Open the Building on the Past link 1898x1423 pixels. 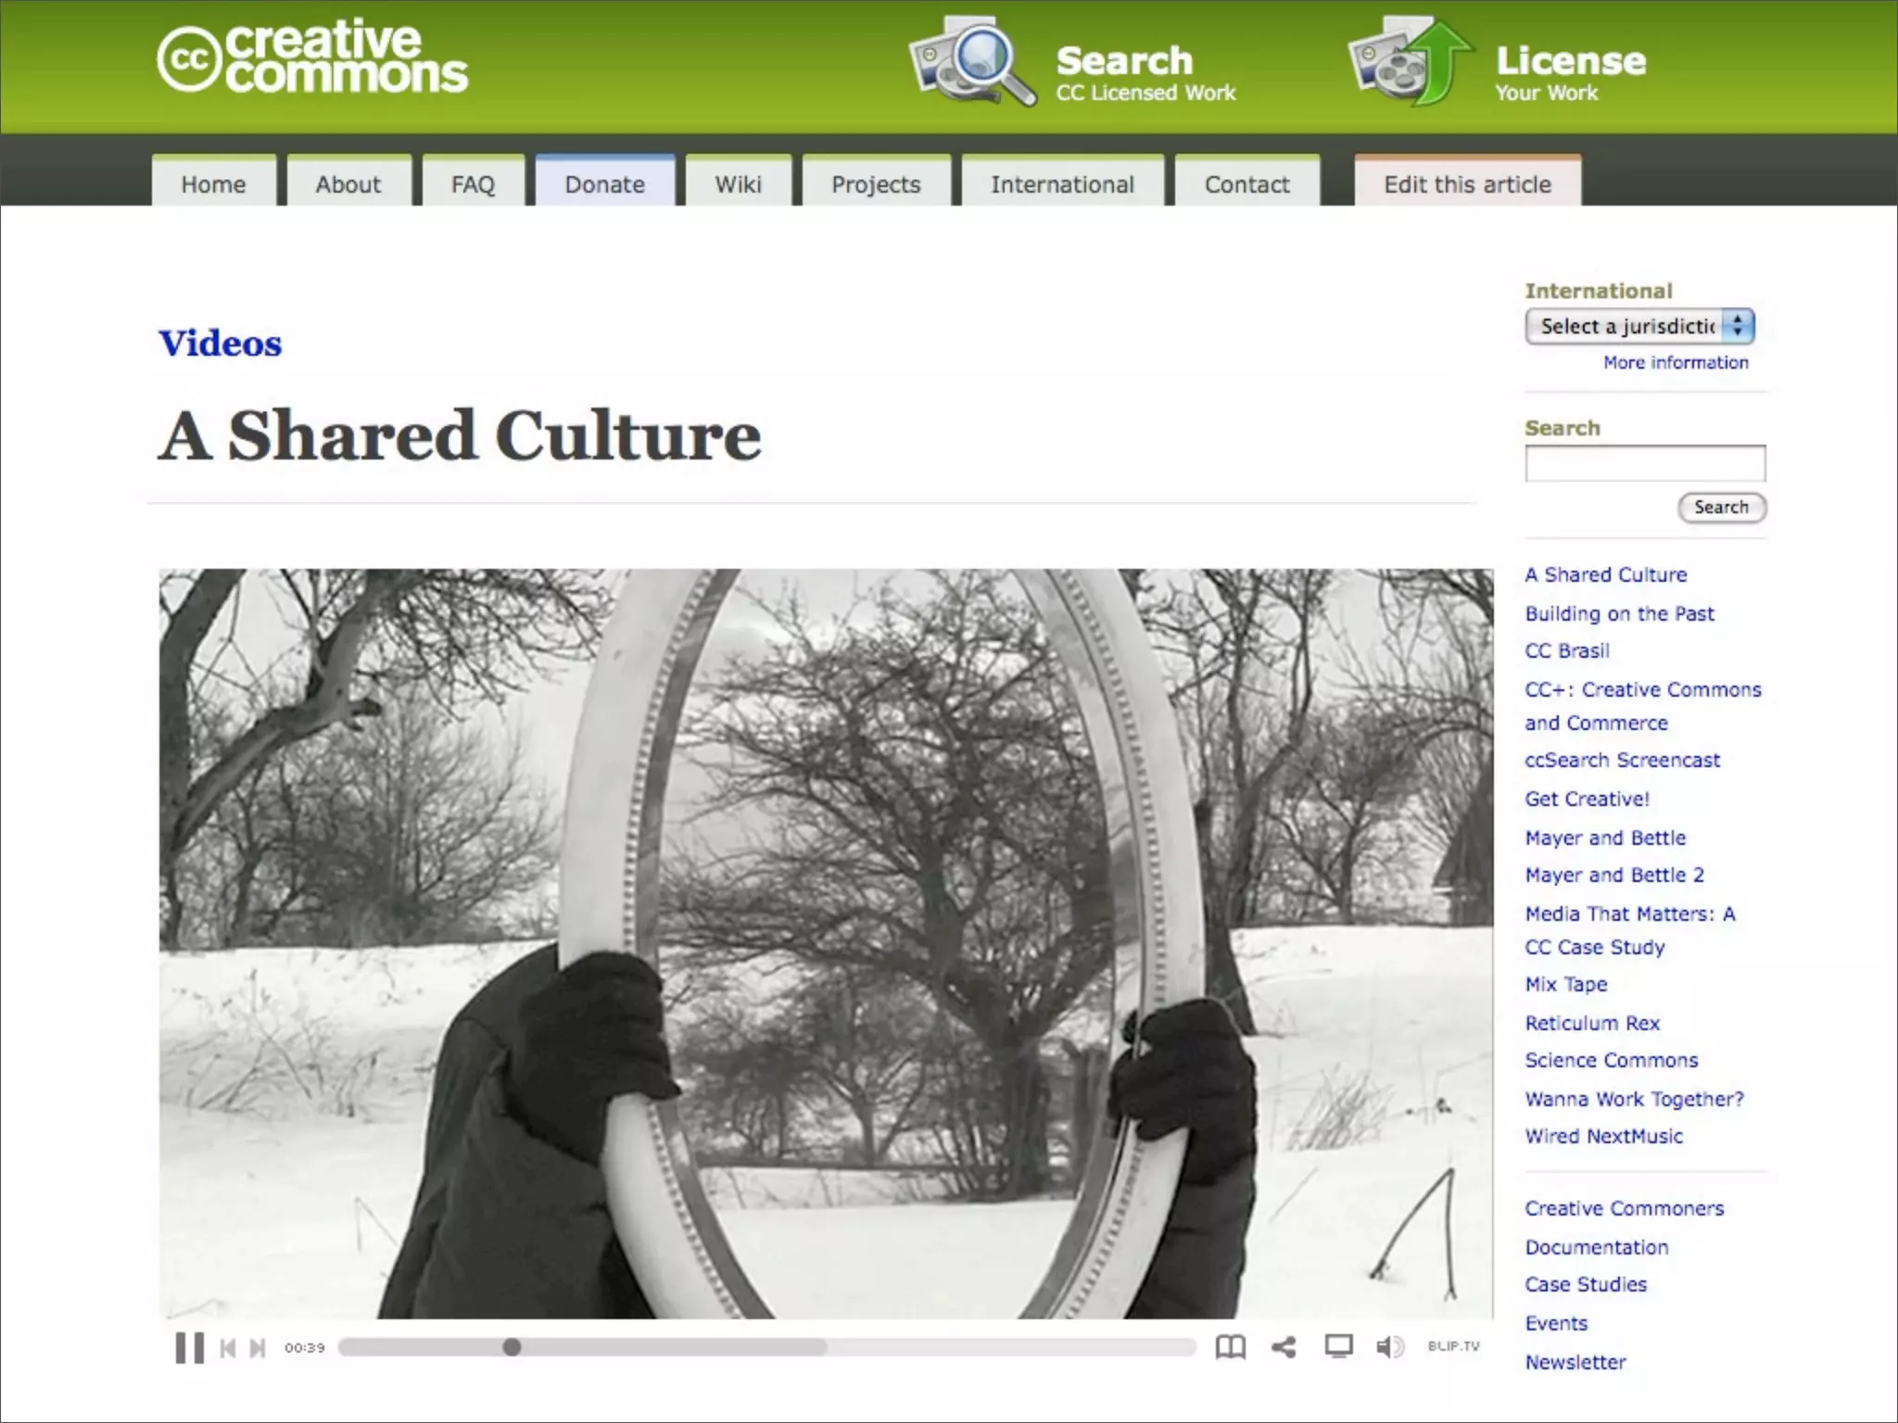[1619, 613]
